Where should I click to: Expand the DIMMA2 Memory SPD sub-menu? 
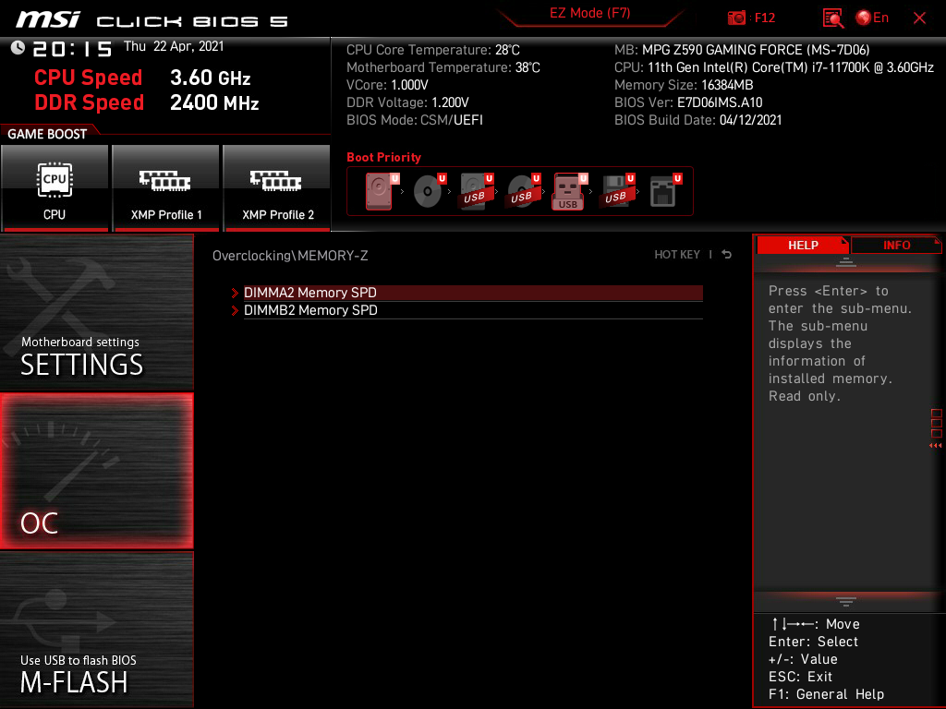(473, 293)
